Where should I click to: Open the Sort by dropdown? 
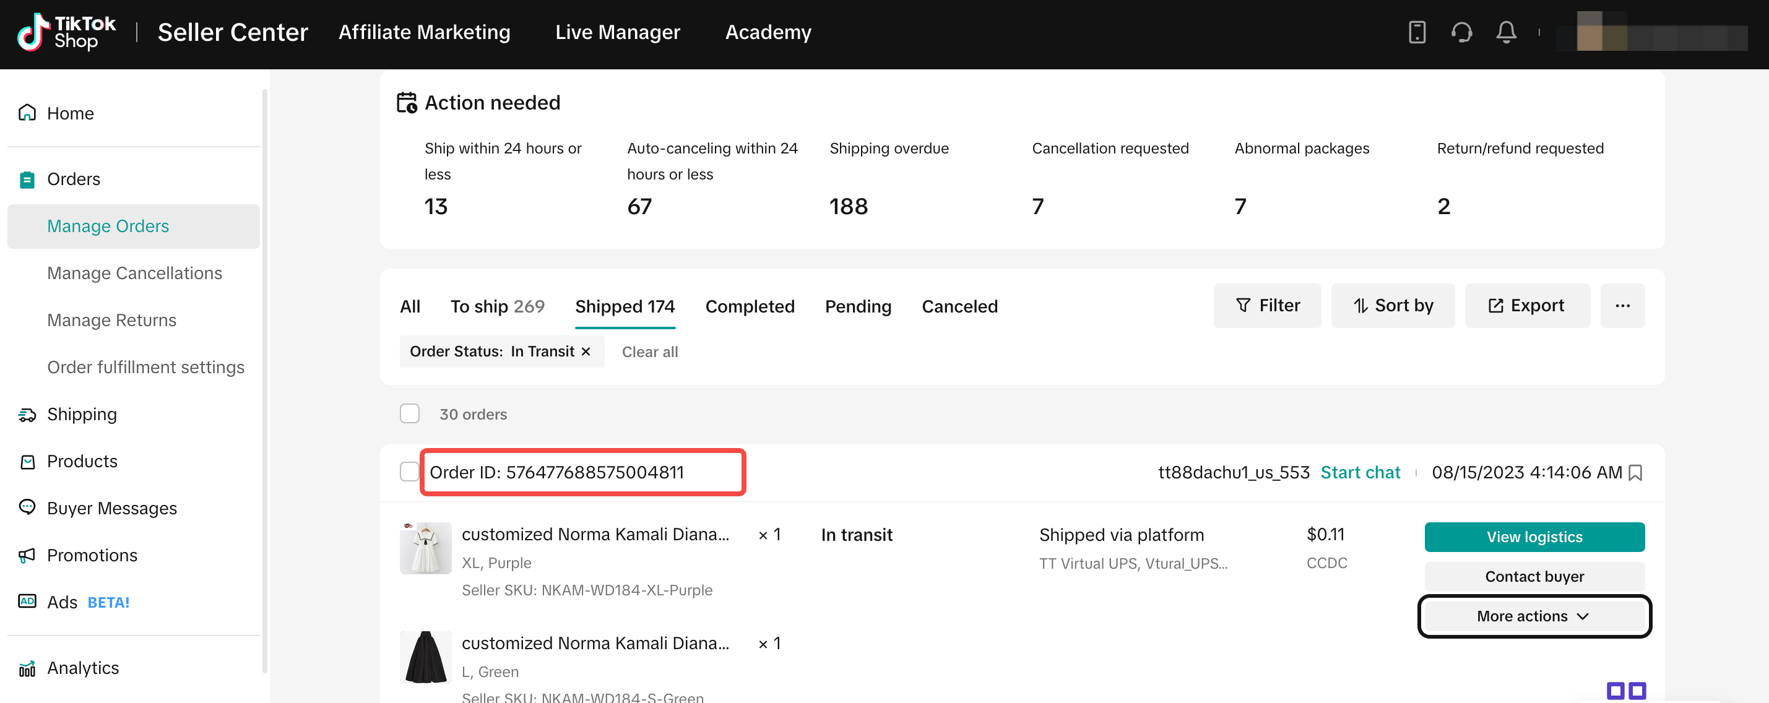coord(1392,306)
